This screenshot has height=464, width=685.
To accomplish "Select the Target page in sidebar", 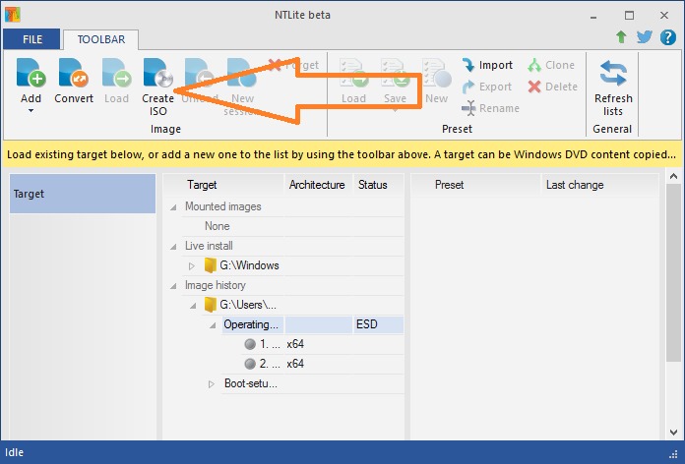I will tap(83, 194).
